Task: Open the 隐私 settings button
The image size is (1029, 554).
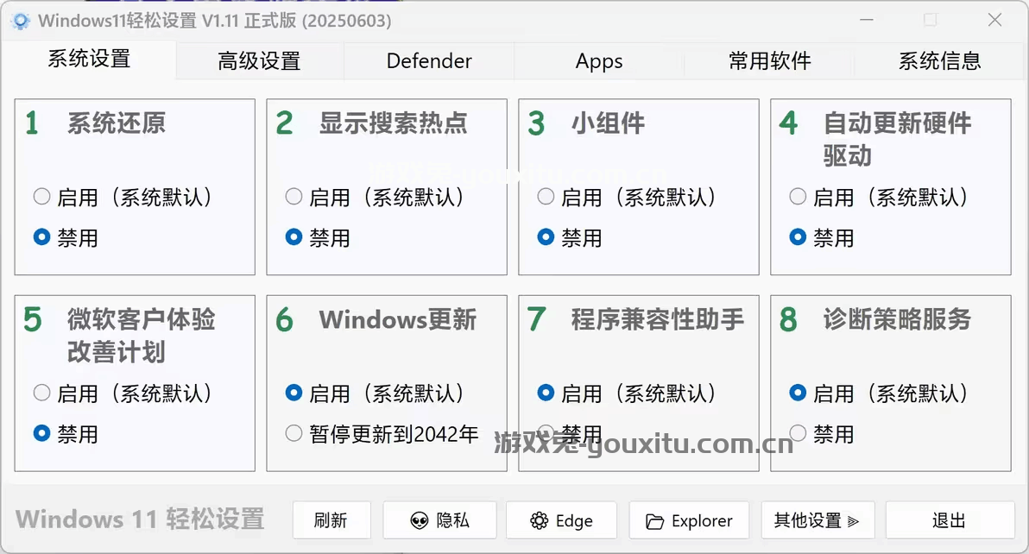Action: pyautogui.click(x=439, y=520)
